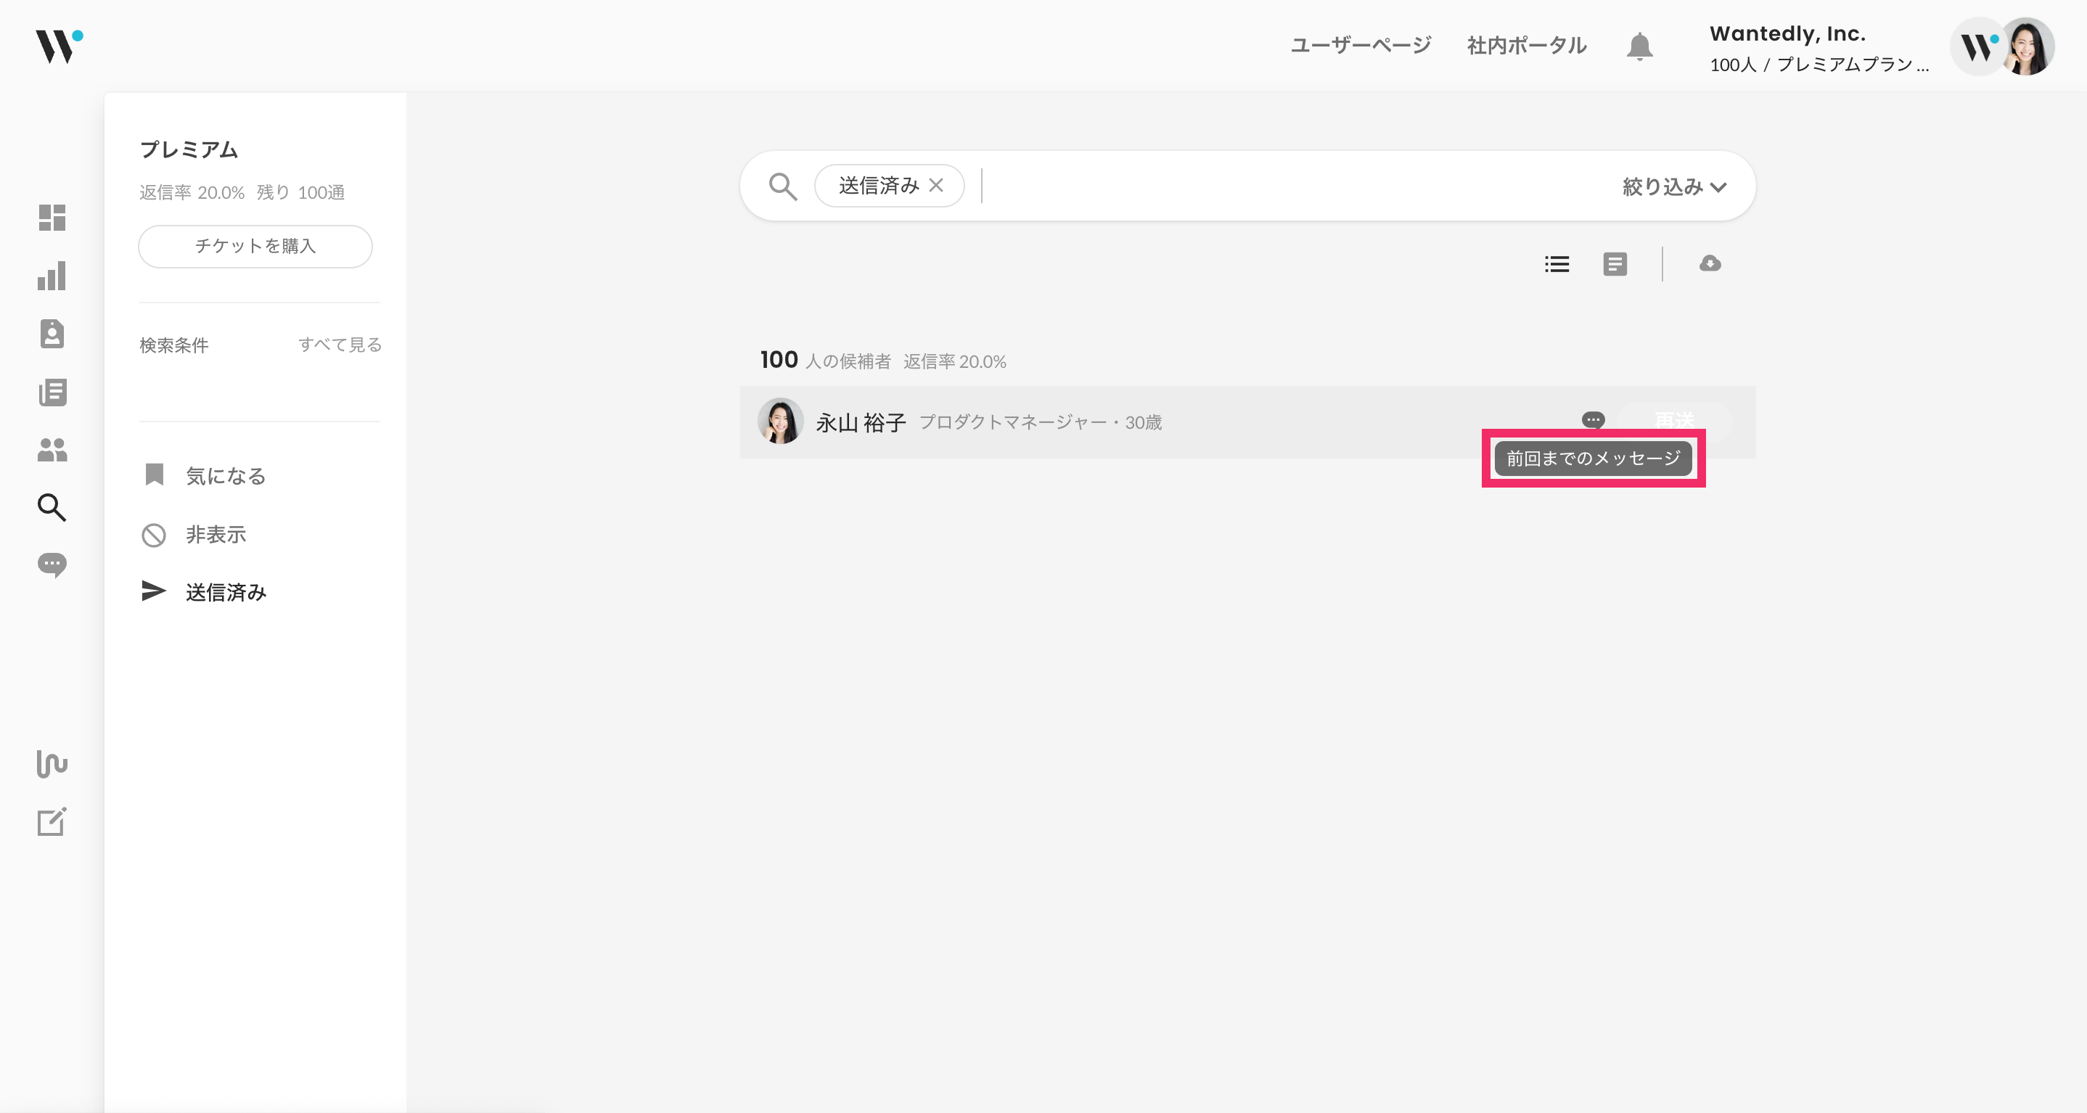2087x1113 pixels.
Task: Click the notification bell icon
Action: click(1639, 46)
